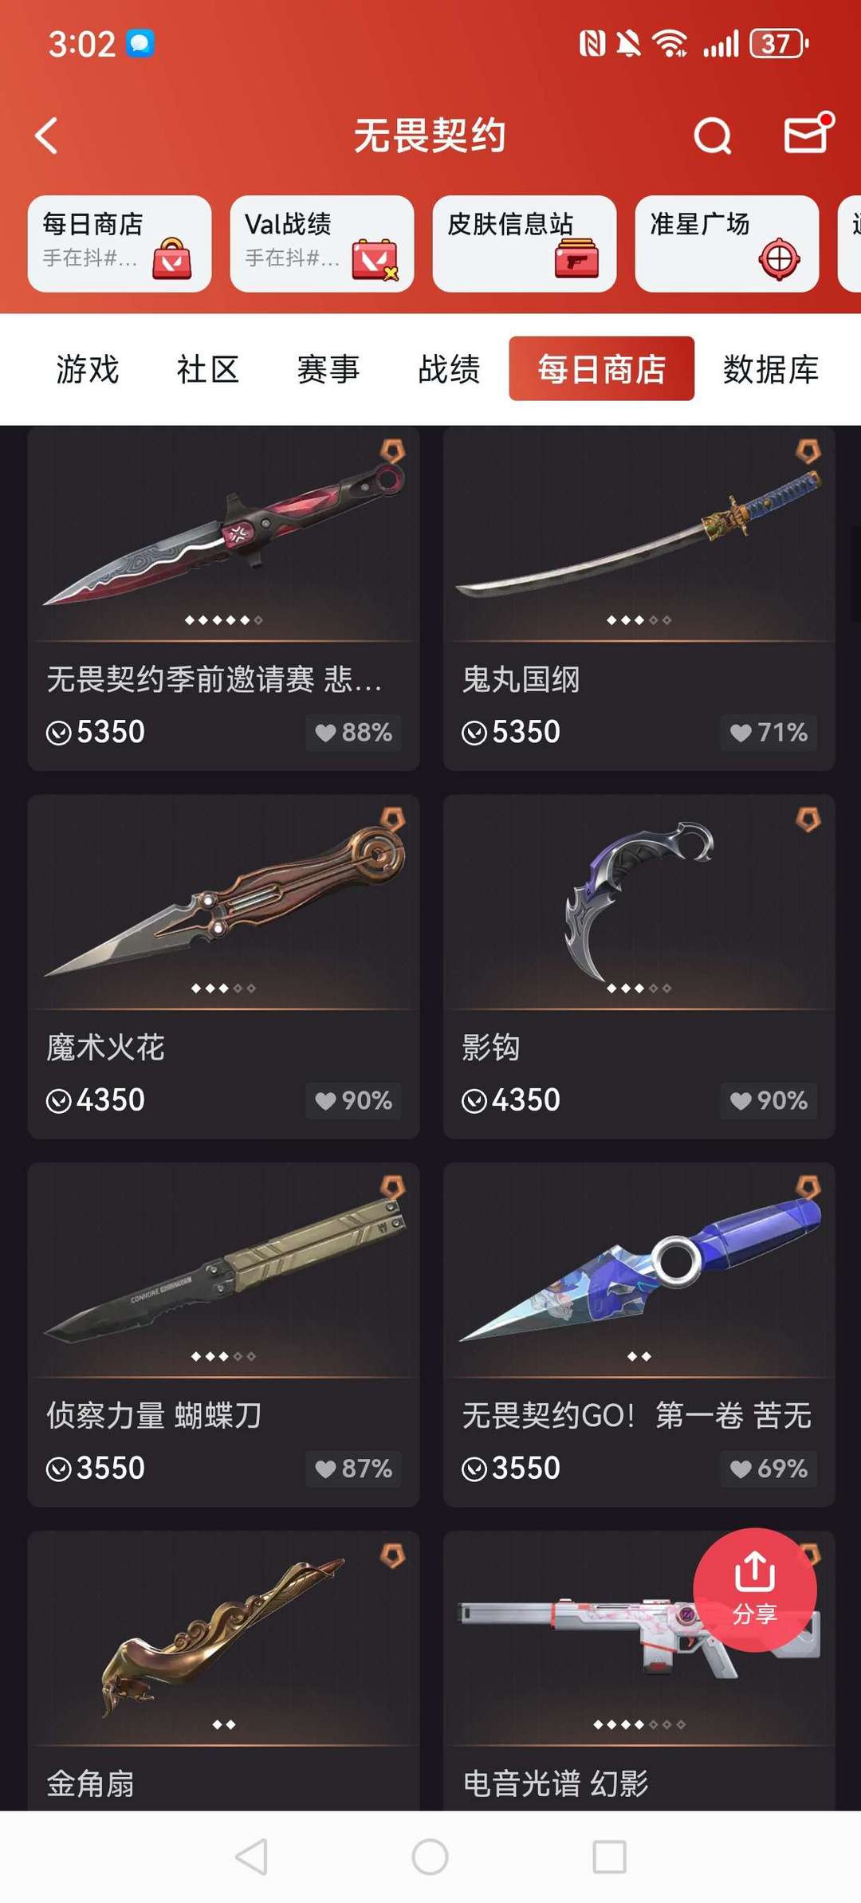Open 皮肤信息站 pistol icon card
Image resolution: width=861 pixels, height=1903 pixels.
point(525,244)
